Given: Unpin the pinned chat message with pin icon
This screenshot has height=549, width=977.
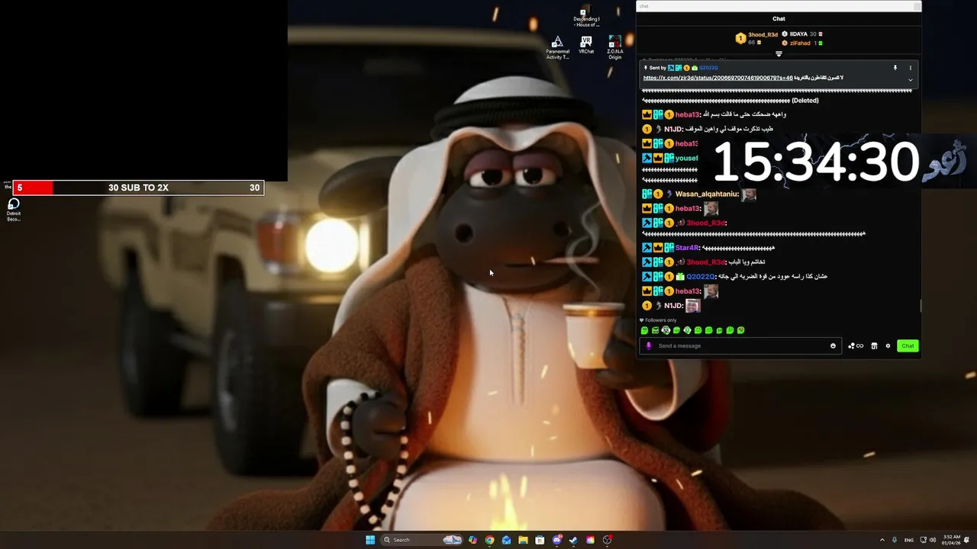Looking at the screenshot, I should [895, 68].
